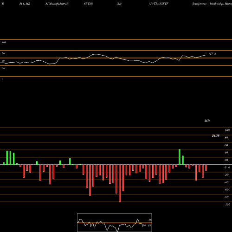Screen dimensions: 232x232
Task: Click the (5,5 parameter text in header
Action: [x=119, y=4]
